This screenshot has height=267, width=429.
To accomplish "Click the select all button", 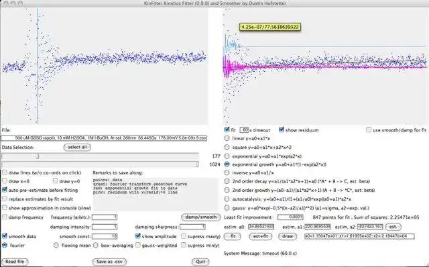I will [x=77, y=148].
